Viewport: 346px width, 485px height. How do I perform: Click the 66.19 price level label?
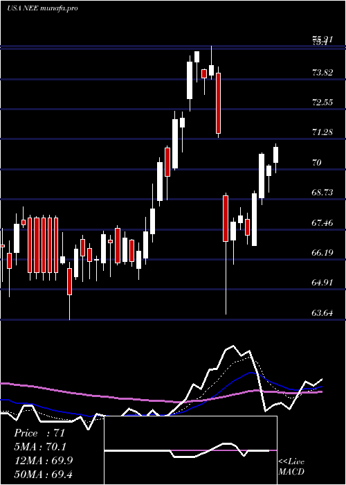tap(322, 252)
